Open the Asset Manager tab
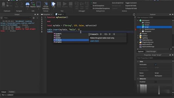 coord(151,51)
